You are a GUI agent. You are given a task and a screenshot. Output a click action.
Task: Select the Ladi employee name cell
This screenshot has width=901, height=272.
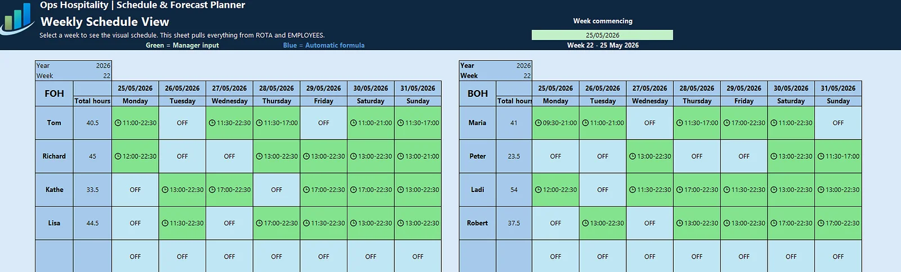pyautogui.click(x=478, y=190)
